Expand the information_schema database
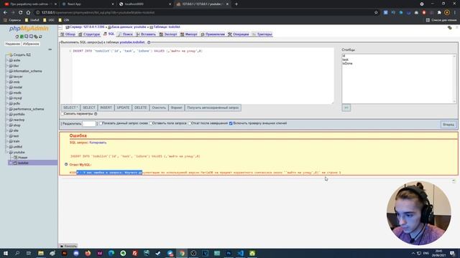The height and width of the screenshot is (258, 460). pos(7,71)
